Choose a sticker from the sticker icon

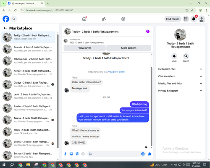(77, 154)
